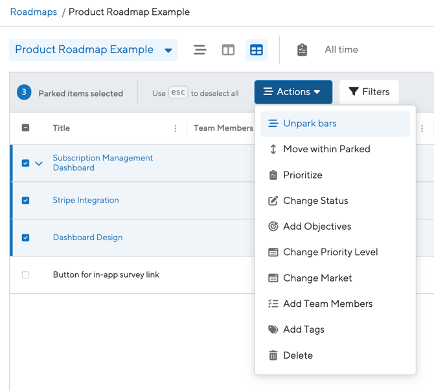The height and width of the screenshot is (391, 434).
Task: Open the Filters button
Action: pos(369,92)
